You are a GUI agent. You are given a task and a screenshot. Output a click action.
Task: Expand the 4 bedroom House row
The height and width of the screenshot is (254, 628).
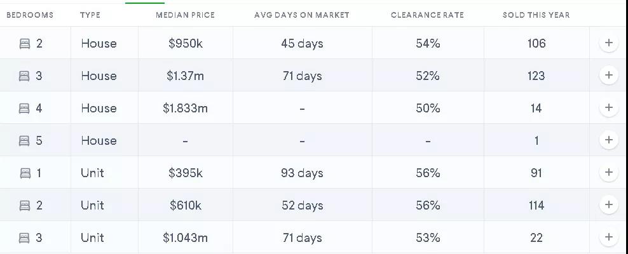point(608,108)
